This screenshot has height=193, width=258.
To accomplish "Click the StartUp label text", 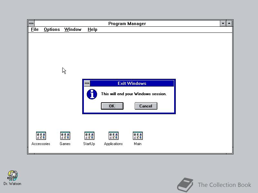I will 89,144.
